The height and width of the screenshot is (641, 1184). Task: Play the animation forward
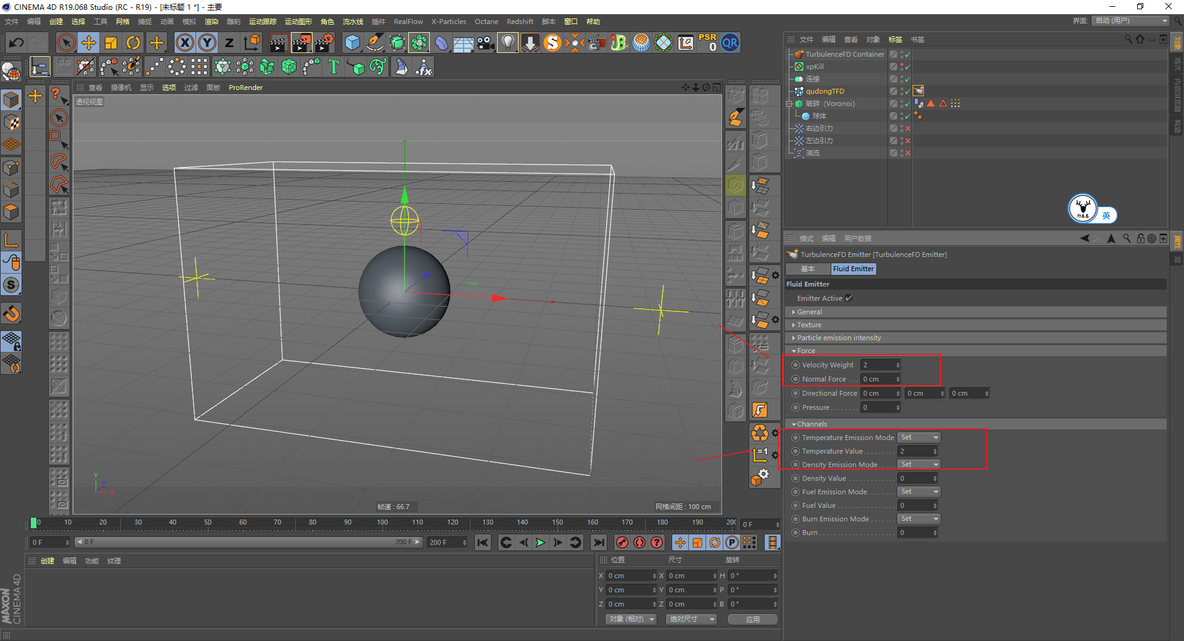coord(540,542)
